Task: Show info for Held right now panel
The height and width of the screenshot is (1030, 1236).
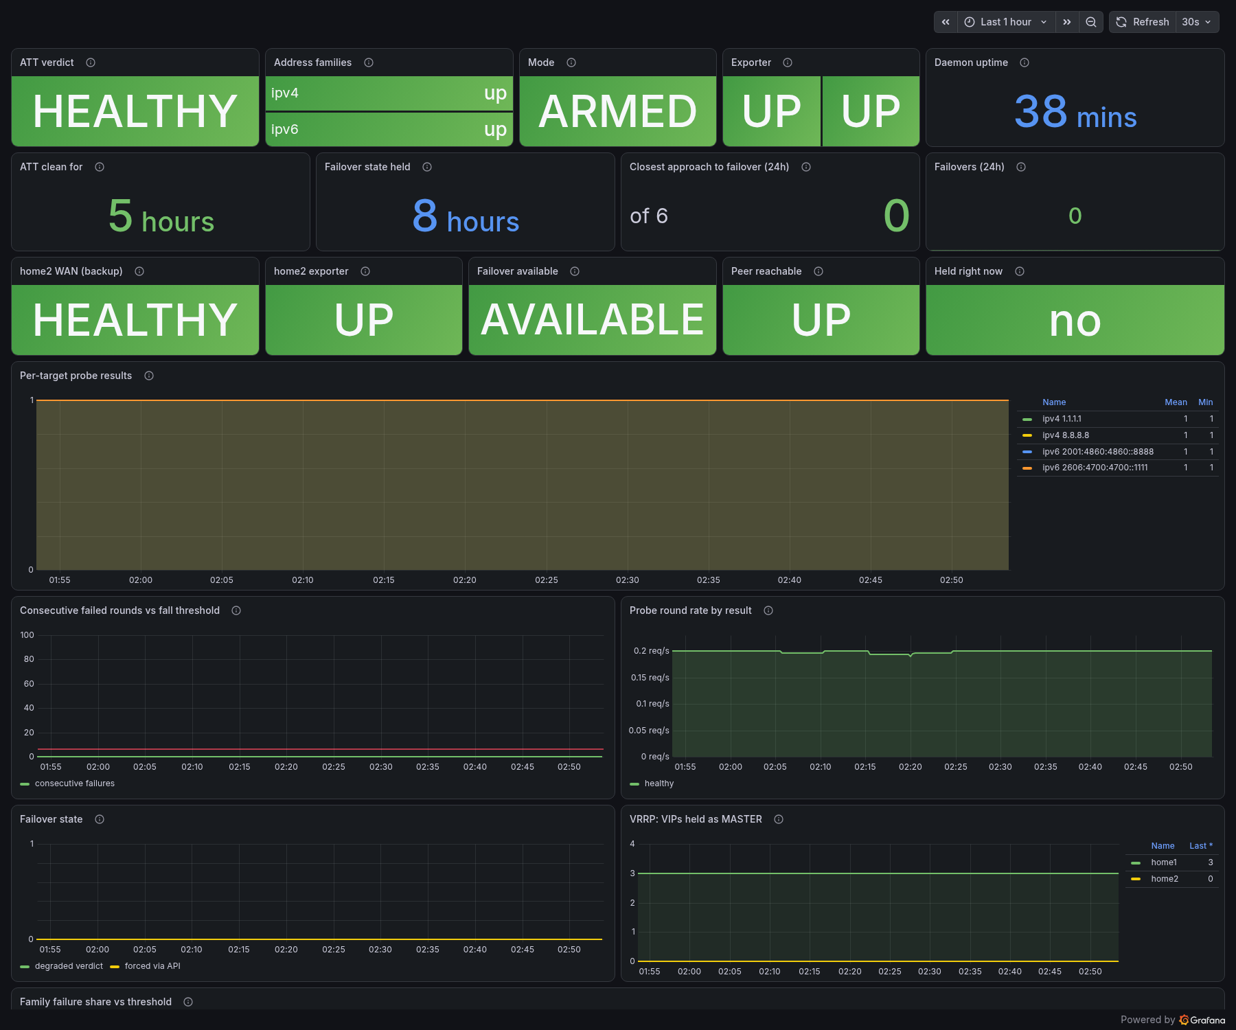Action: tap(1020, 271)
